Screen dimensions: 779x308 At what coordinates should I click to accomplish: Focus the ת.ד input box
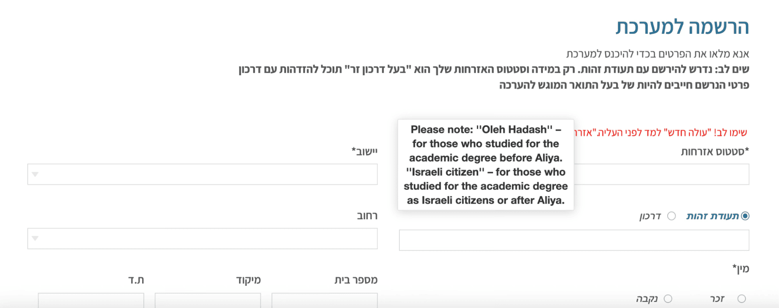pyautogui.click(x=91, y=300)
